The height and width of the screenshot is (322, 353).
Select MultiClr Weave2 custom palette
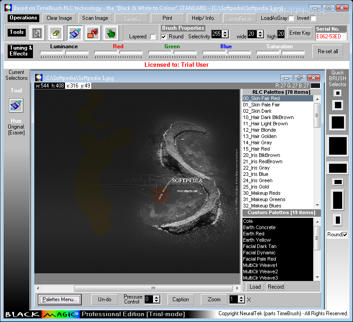pos(278,271)
